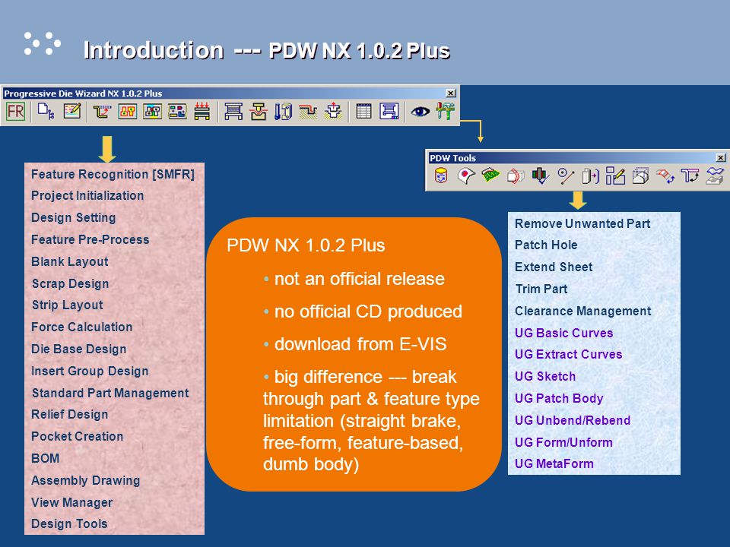730x547 pixels.
Task: Choose the Extend Sheet green icon
Action: click(x=490, y=175)
